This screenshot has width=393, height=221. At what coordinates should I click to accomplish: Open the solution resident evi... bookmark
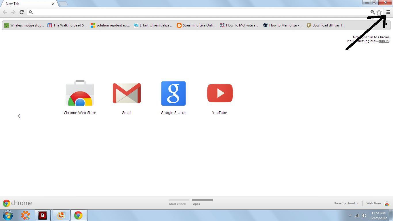point(110,25)
